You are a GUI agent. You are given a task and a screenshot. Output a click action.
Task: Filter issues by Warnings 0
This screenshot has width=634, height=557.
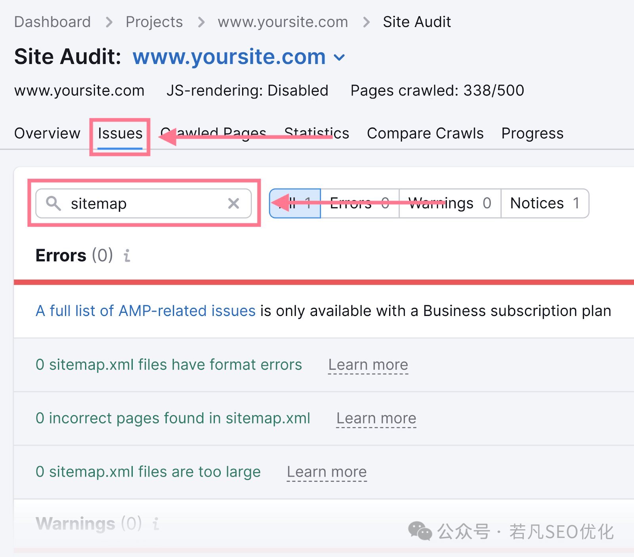(450, 203)
